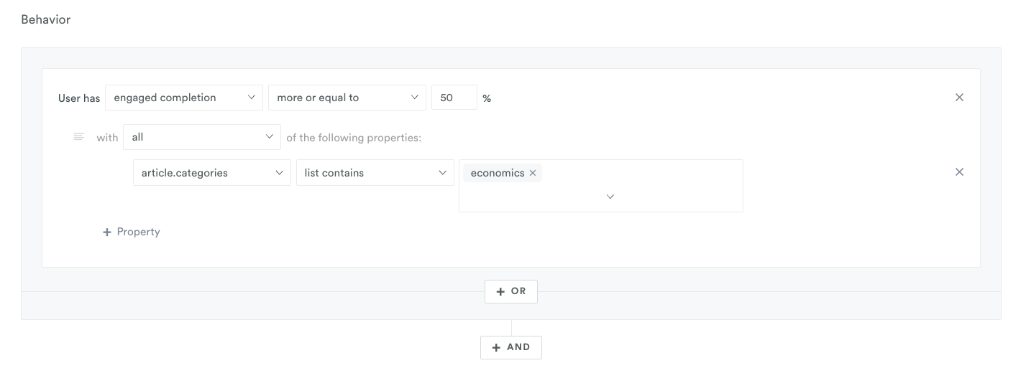Click the chevron arrow on article.categories selector
Viewport: 1026px width, 391px height.
point(279,173)
